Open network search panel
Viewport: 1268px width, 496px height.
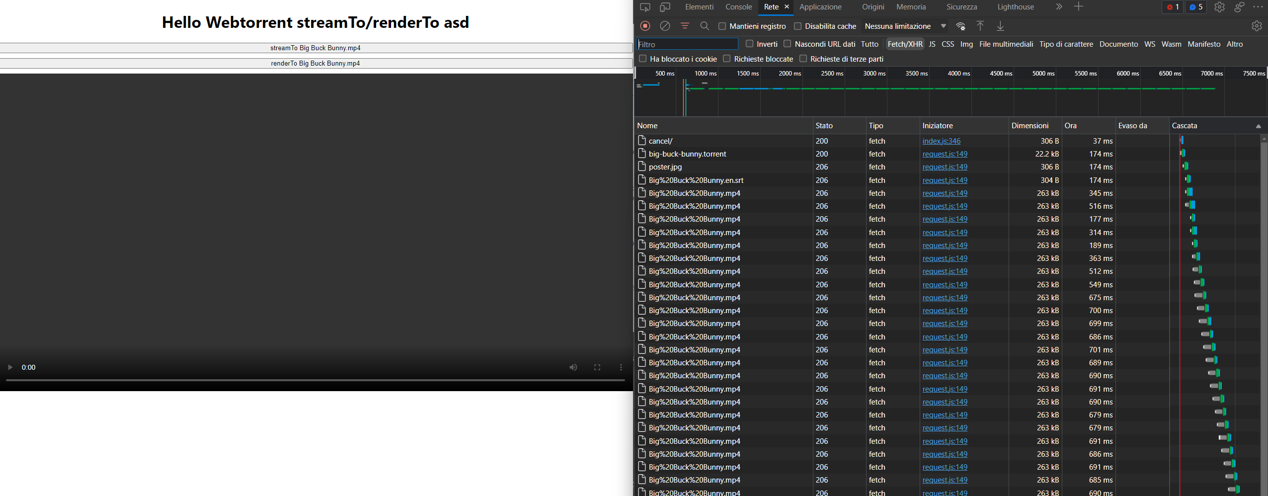tap(705, 26)
